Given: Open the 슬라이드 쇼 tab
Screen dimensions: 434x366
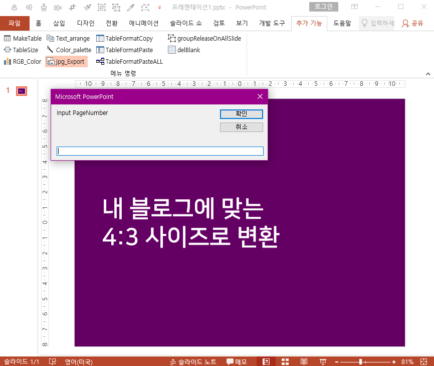Looking at the screenshot, I should tap(186, 23).
